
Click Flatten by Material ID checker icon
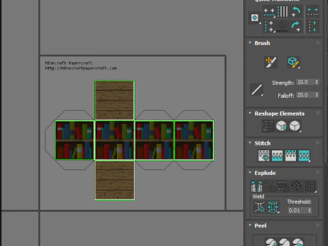[297, 187]
